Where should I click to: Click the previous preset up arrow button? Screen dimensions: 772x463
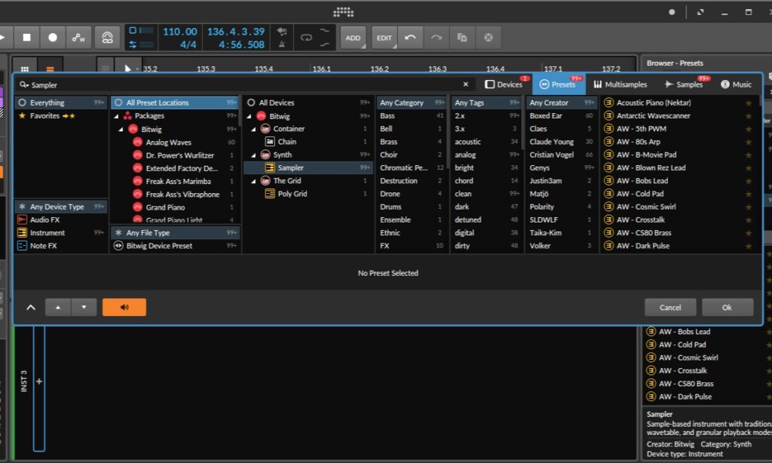click(x=58, y=308)
